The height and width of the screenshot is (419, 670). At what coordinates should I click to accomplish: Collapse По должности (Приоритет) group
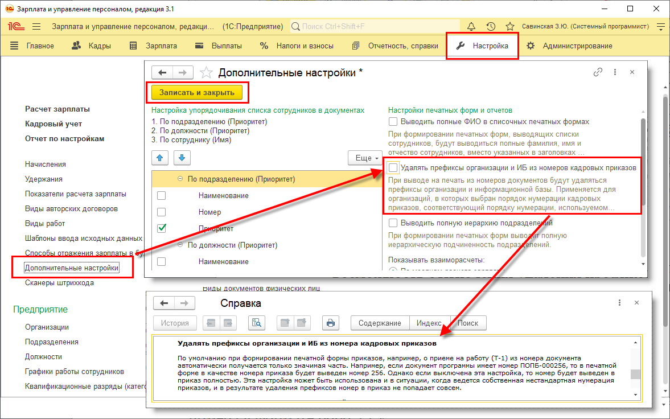(x=180, y=245)
